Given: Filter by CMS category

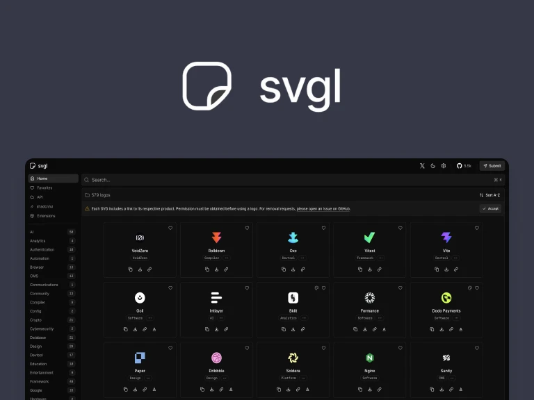Looking at the screenshot, I should coord(52,276).
